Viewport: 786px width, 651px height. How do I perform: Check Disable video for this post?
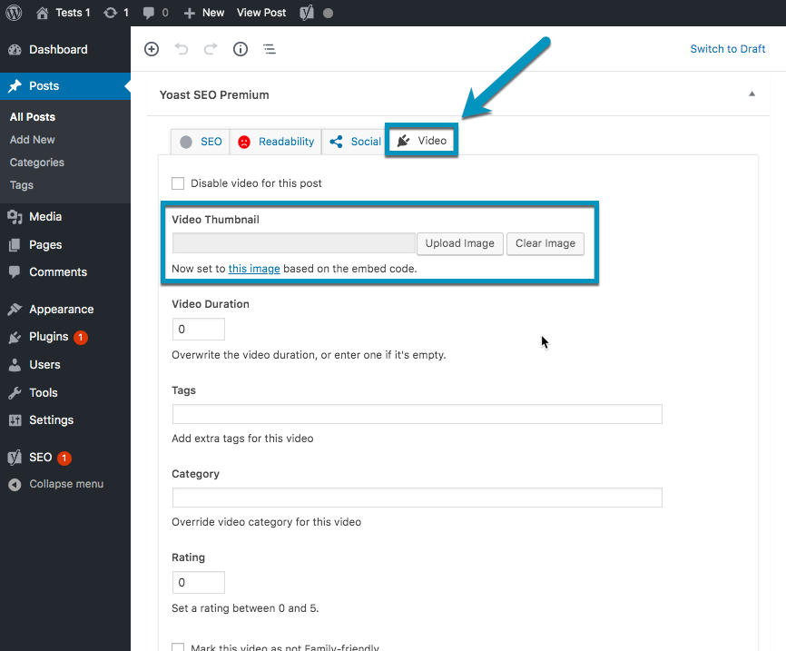178,183
